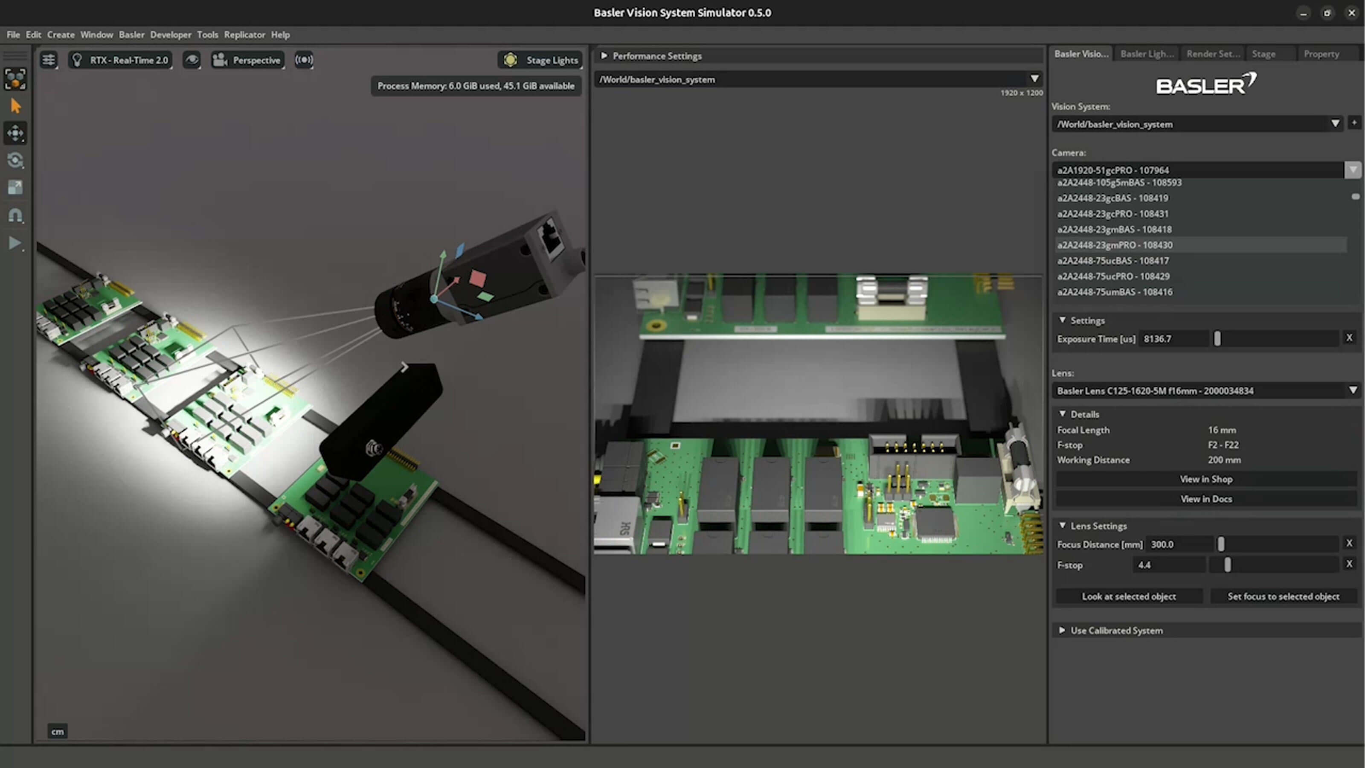Image resolution: width=1365 pixels, height=768 pixels.
Task: Toggle the viewport eye visibility menu
Action: [192, 60]
